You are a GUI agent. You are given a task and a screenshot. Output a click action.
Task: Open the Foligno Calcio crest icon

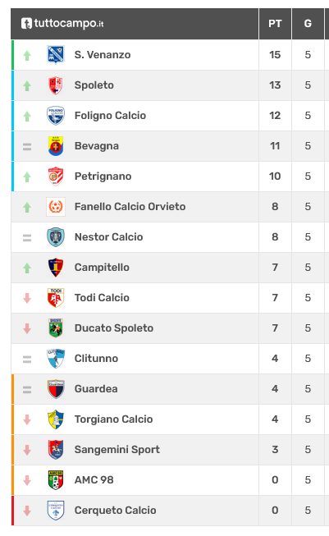[x=56, y=116]
